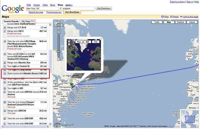
Task: Select Sat mode in the info bubble
Action: [87, 42]
